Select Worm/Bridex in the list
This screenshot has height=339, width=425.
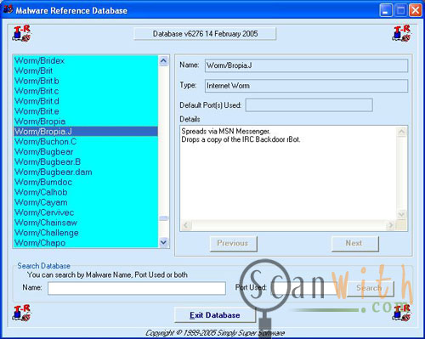coord(86,60)
